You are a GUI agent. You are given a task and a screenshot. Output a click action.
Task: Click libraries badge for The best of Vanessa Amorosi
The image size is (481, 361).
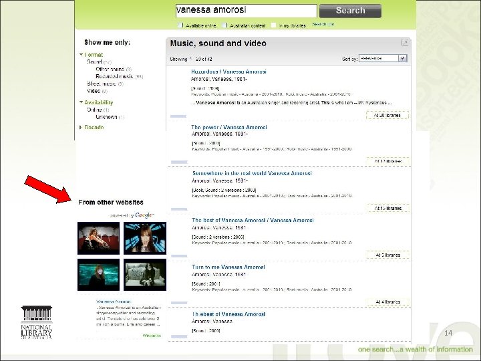[387, 255]
